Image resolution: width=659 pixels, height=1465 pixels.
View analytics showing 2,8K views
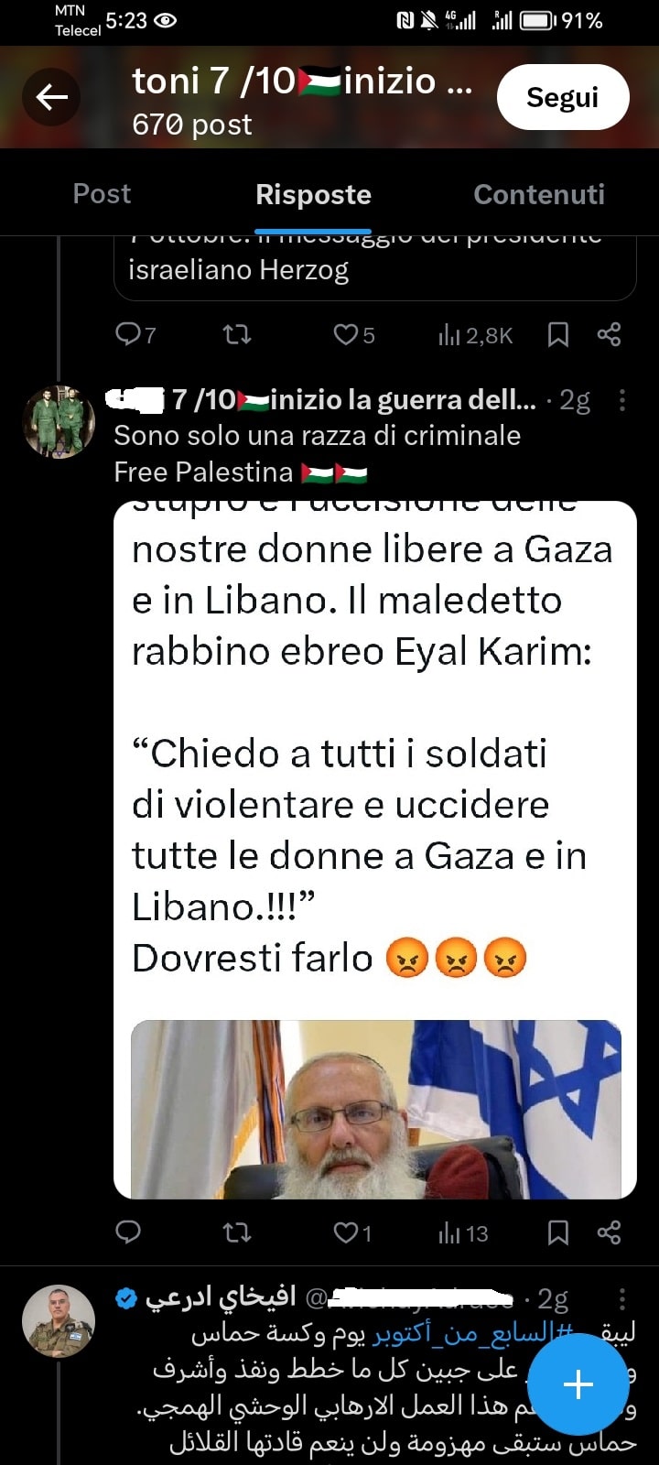tap(474, 335)
